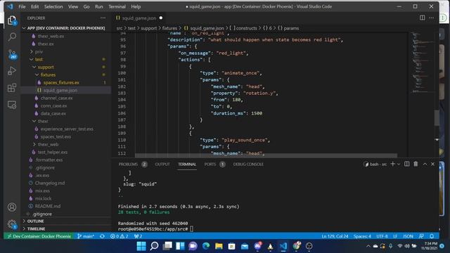Open Windows Start menu
This screenshot has height=253, width=450.
point(141,246)
